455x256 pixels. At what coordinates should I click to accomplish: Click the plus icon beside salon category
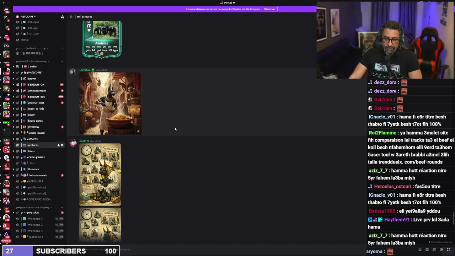[x=62, y=48]
